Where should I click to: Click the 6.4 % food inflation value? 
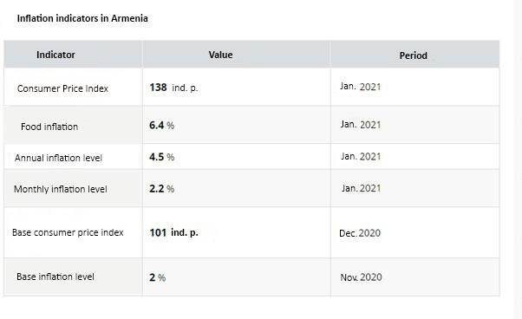click(x=162, y=126)
